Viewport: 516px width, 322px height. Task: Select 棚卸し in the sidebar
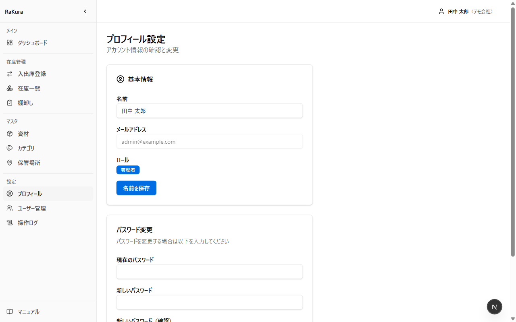point(48,103)
